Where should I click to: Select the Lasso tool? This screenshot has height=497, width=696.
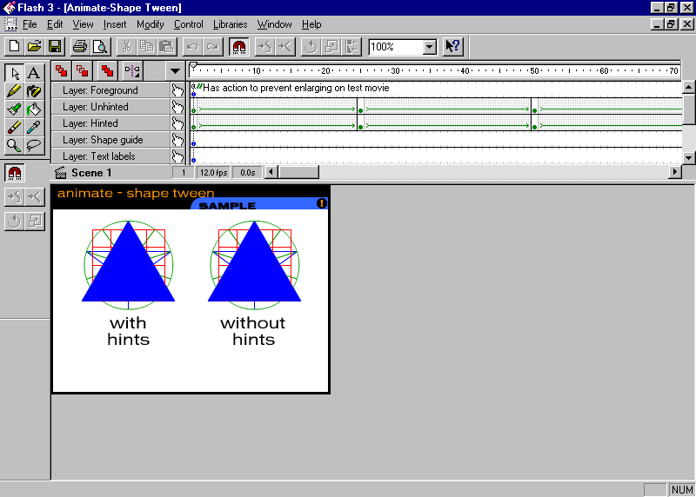[x=34, y=145]
